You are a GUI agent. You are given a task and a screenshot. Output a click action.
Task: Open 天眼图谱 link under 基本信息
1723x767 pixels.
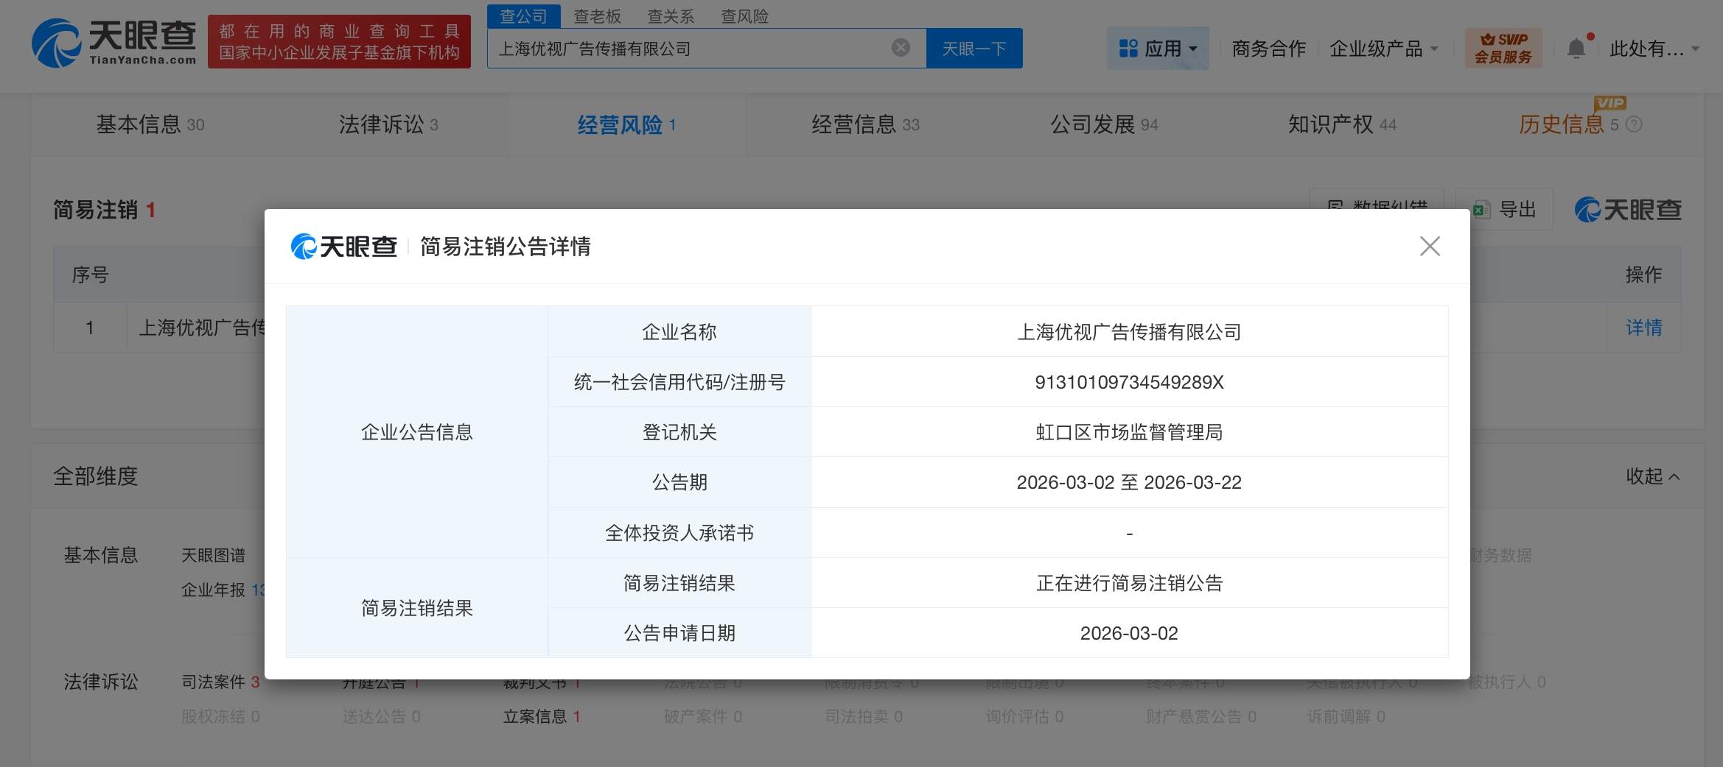pyautogui.click(x=214, y=555)
